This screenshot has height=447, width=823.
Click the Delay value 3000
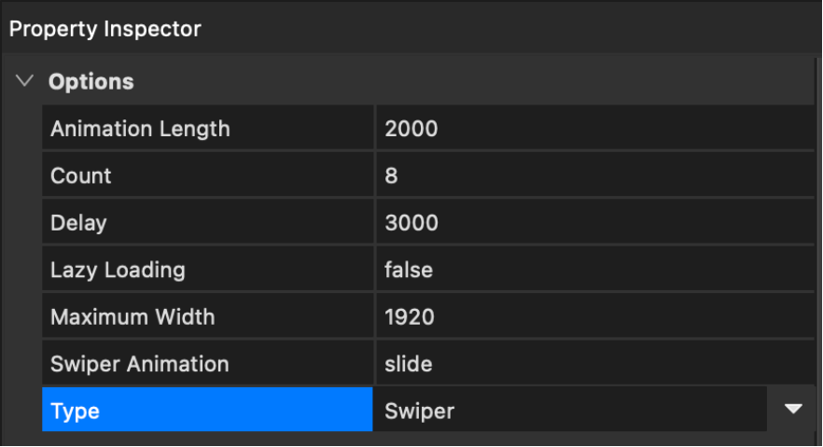tap(594, 223)
